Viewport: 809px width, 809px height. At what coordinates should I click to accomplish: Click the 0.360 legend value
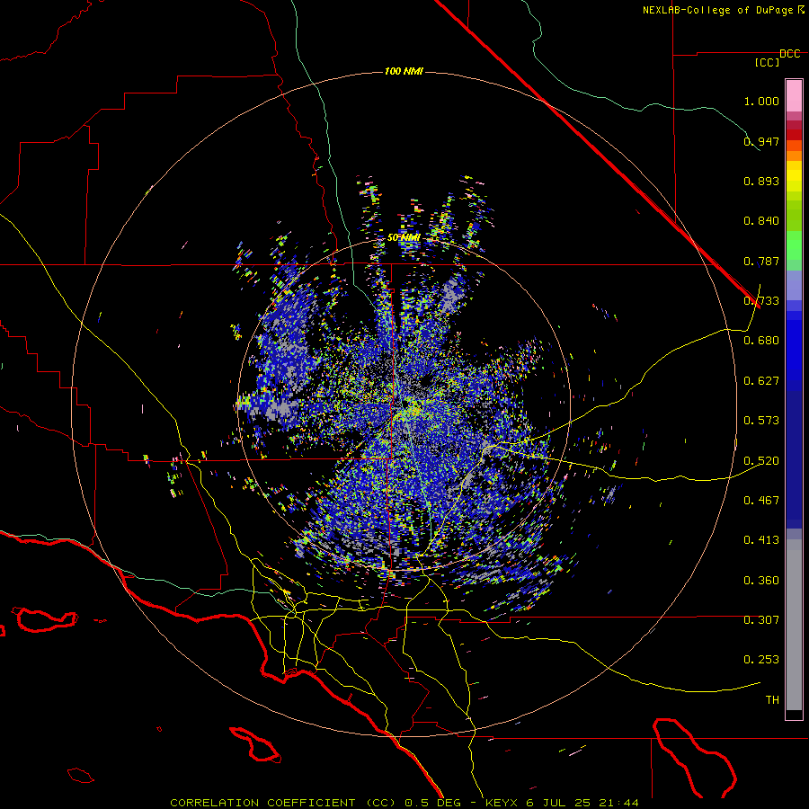pyautogui.click(x=761, y=580)
